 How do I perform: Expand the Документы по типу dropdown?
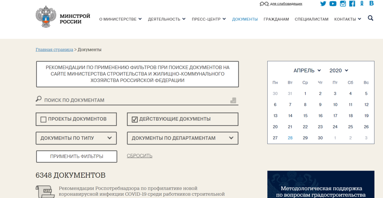(x=76, y=138)
